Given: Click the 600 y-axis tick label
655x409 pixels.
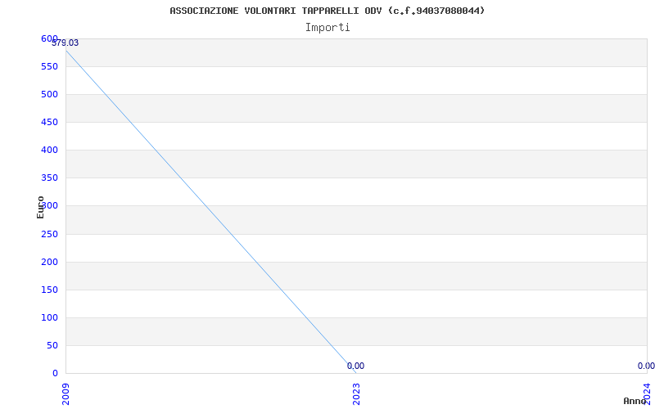Looking at the screenshot, I should pyautogui.click(x=49, y=38).
